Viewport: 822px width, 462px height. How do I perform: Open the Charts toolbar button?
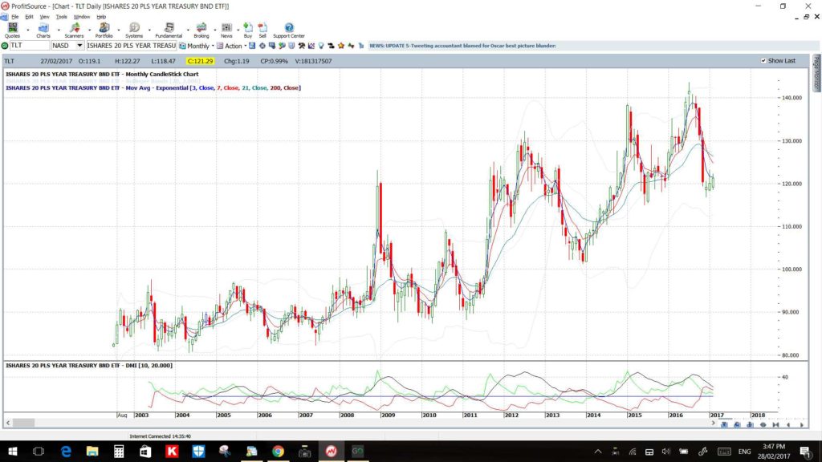tap(43, 31)
